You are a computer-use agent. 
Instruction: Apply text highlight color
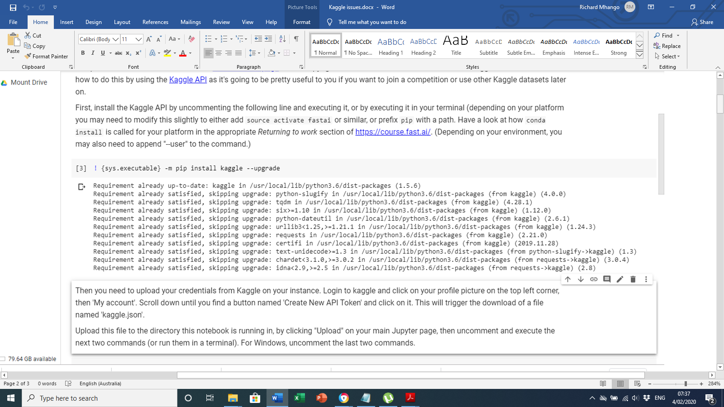(x=167, y=53)
